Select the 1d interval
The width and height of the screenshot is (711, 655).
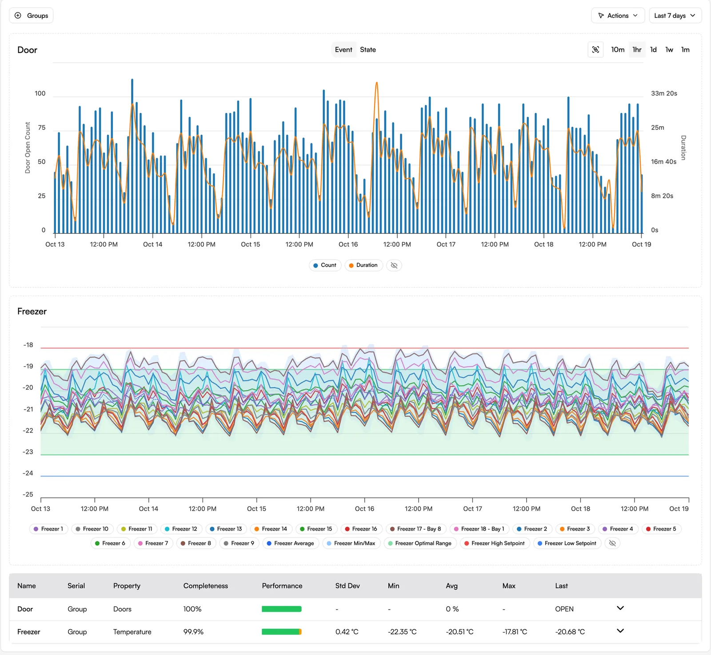[x=653, y=50]
